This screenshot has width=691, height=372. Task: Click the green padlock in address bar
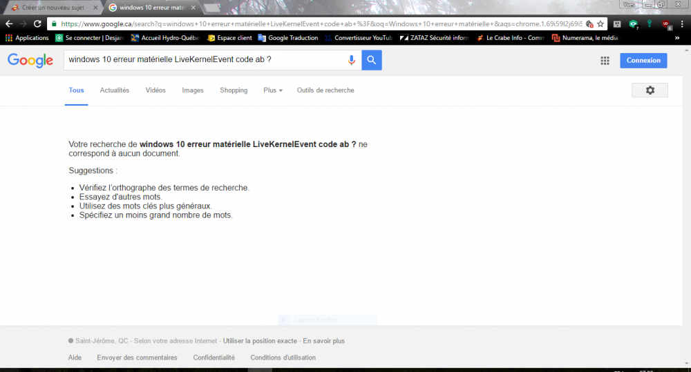[x=54, y=23]
